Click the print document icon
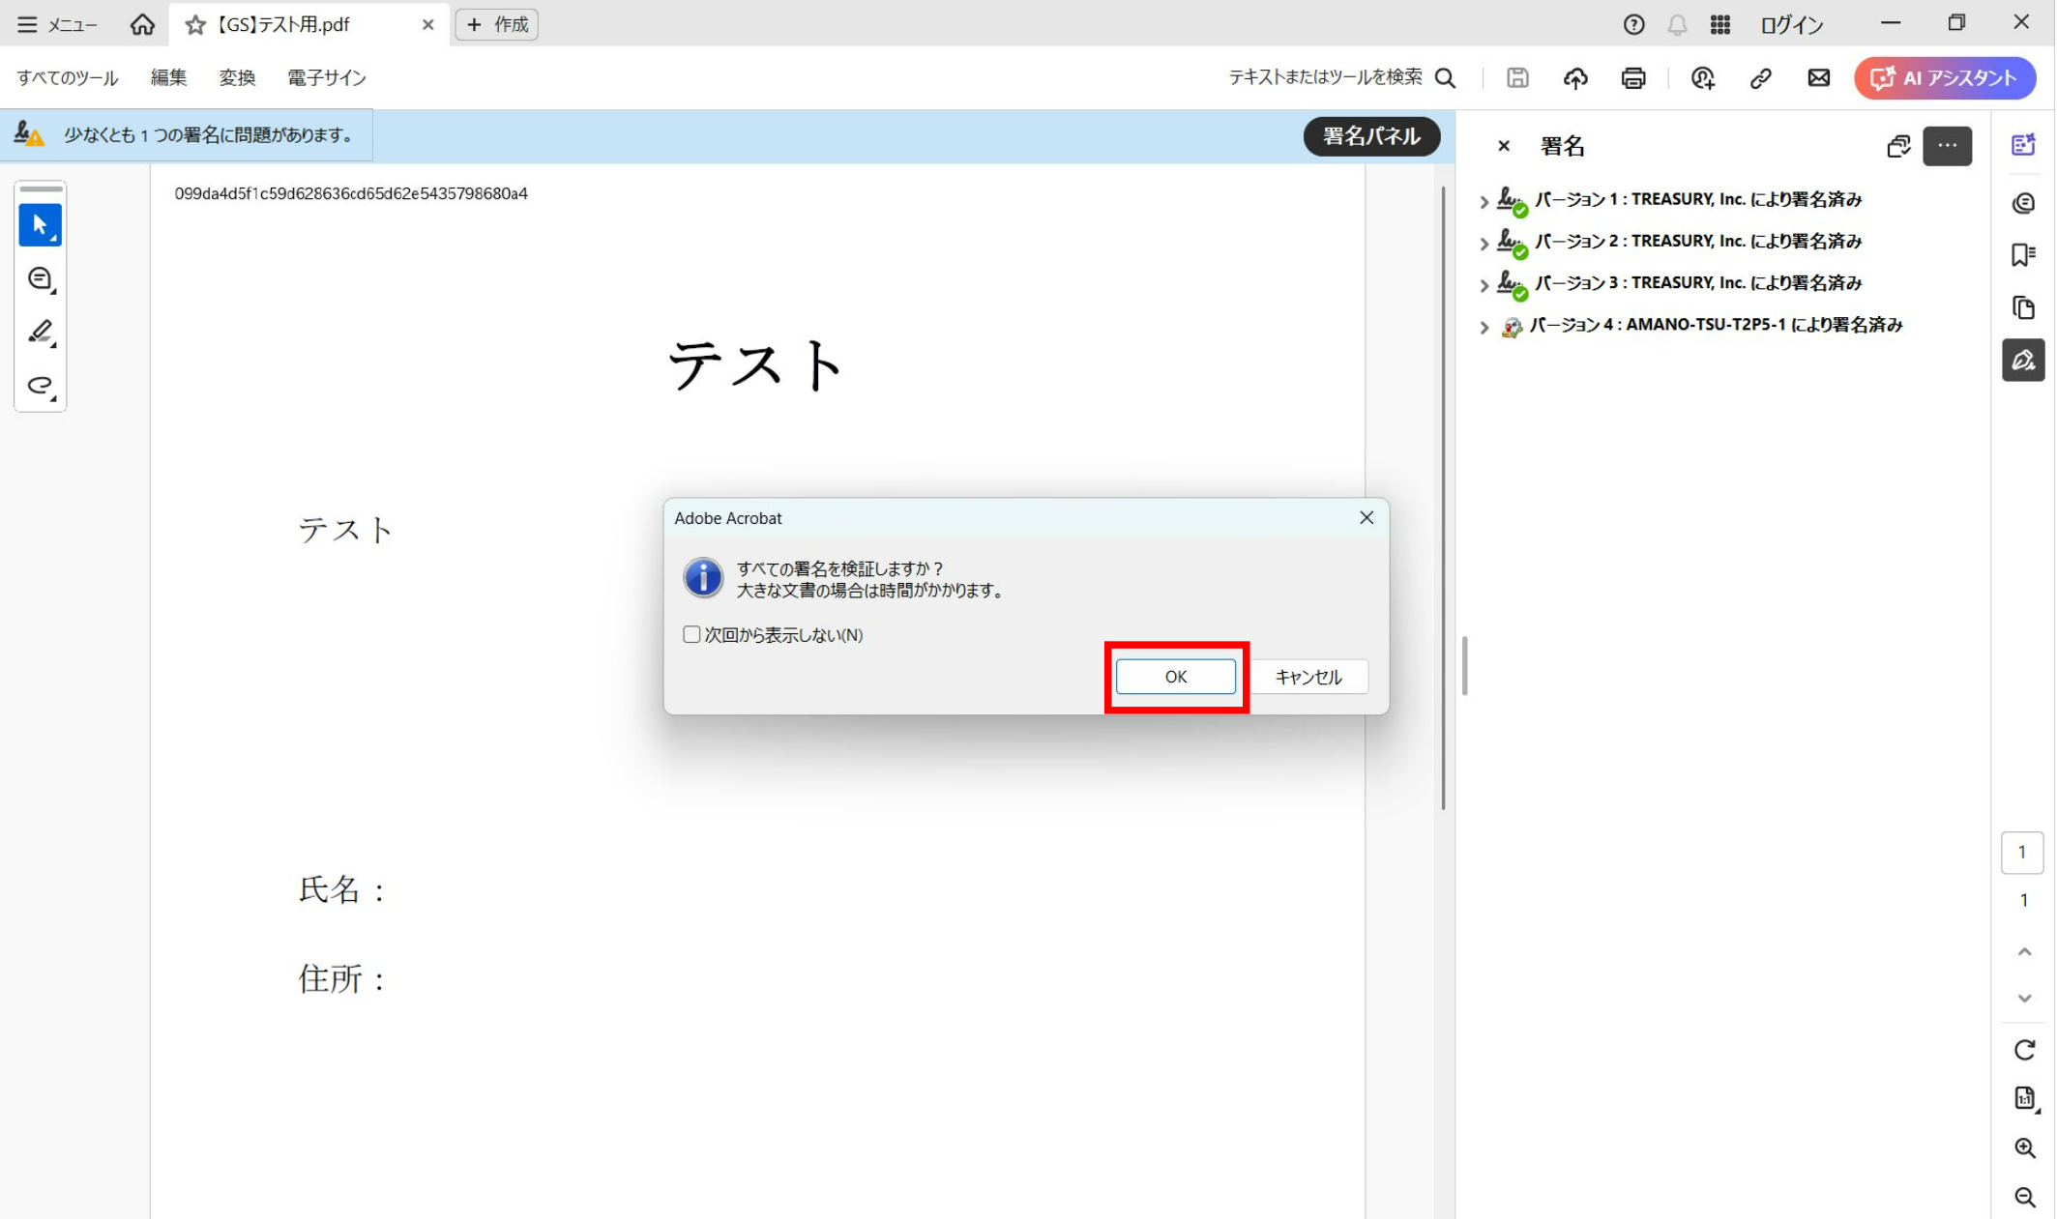The image size is (2057, 1219). 1632,78
